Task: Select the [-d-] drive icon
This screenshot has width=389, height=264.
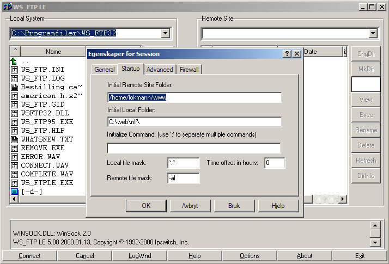Action: 15,192
